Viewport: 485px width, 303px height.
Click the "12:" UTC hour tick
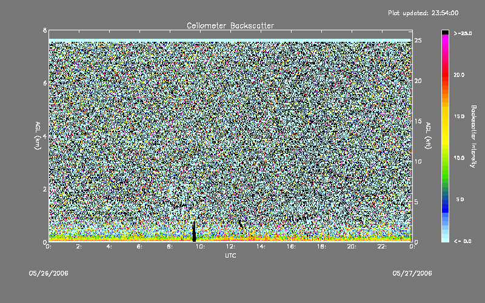pos(230,247)
